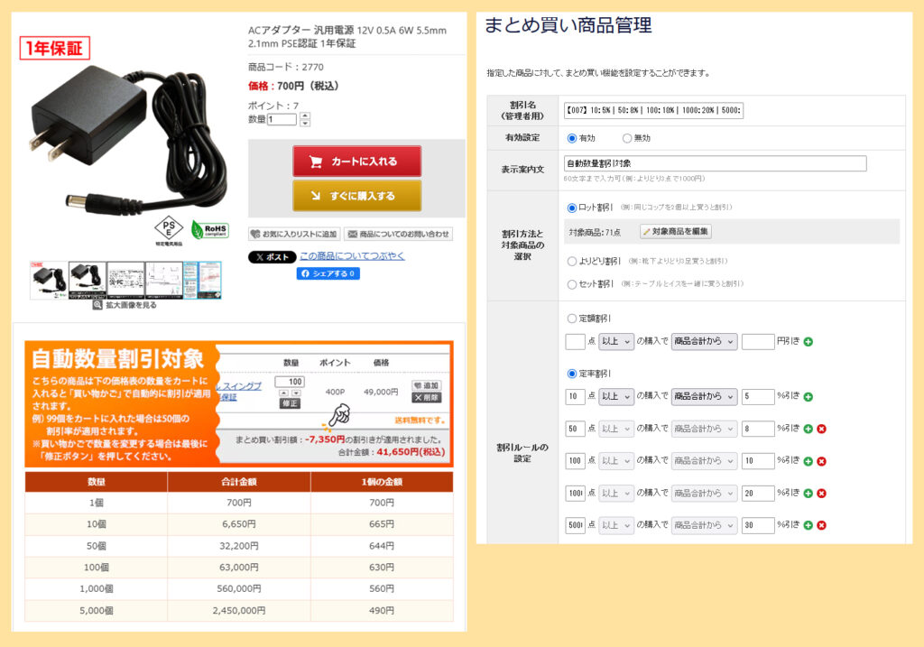The width and height of the screenshot is (924, 647).
Task: Click the red delete icon on the 1000点 20% row
Action: coord(821,494)
